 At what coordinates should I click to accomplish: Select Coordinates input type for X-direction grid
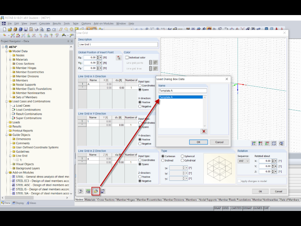pyautogui.click(x=140, y=85)
